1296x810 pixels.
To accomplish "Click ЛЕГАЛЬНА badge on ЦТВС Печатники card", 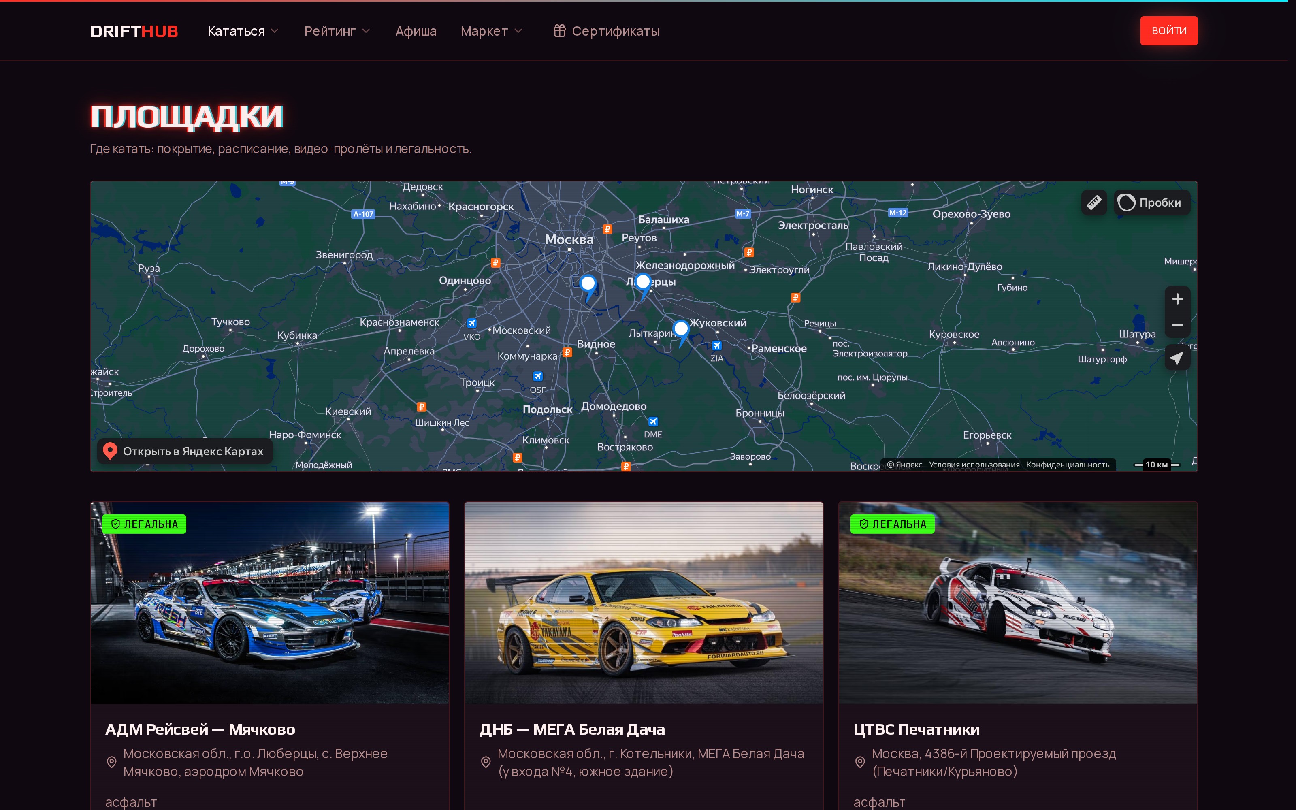I will coord(893,524).
